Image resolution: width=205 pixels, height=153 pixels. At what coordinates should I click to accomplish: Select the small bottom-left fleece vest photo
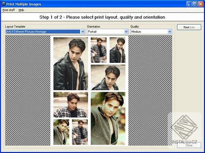[x=61, y=132]
